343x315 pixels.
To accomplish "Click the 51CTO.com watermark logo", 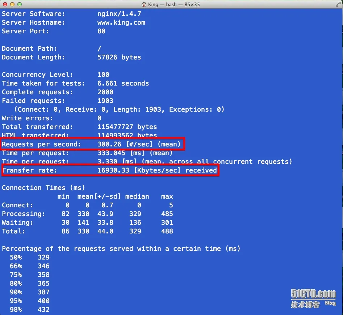I will (313, 294).
